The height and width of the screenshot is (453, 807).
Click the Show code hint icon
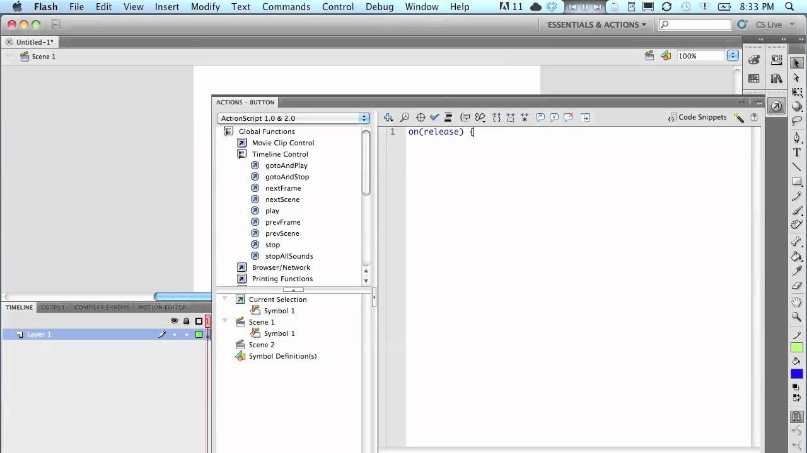pos(465,118)
